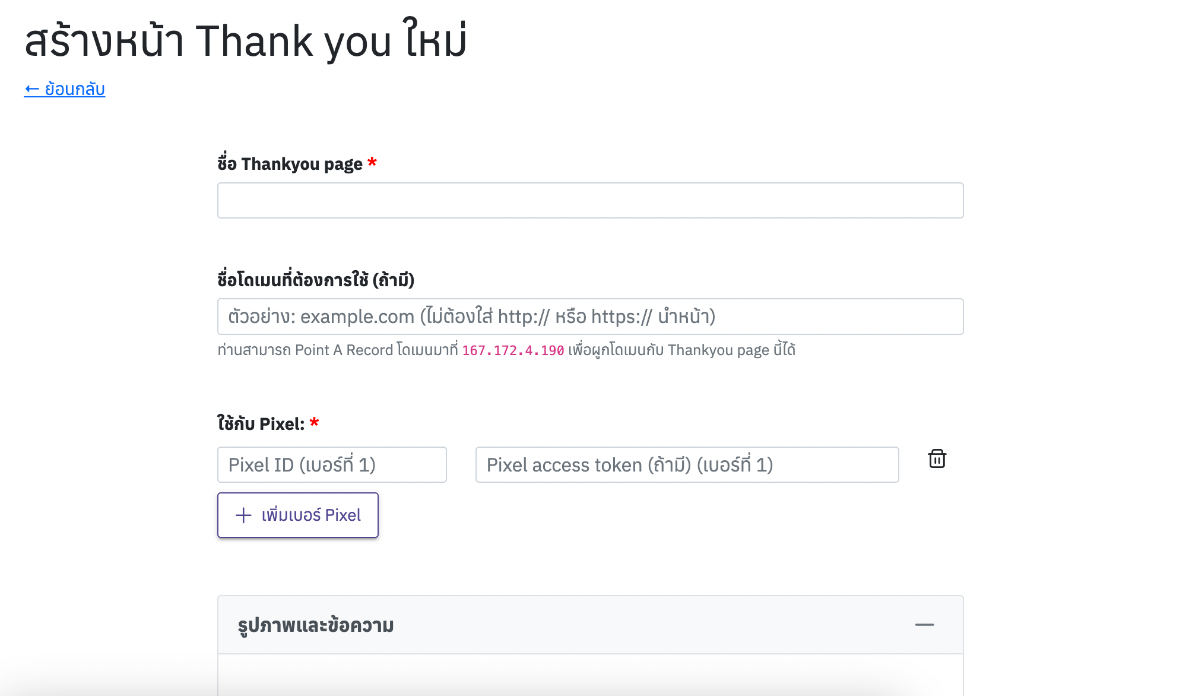Click the red asterisk after ชื่อ Thankyou page
Viewport: 1186px width, 696px height.
tap(372, 163)
